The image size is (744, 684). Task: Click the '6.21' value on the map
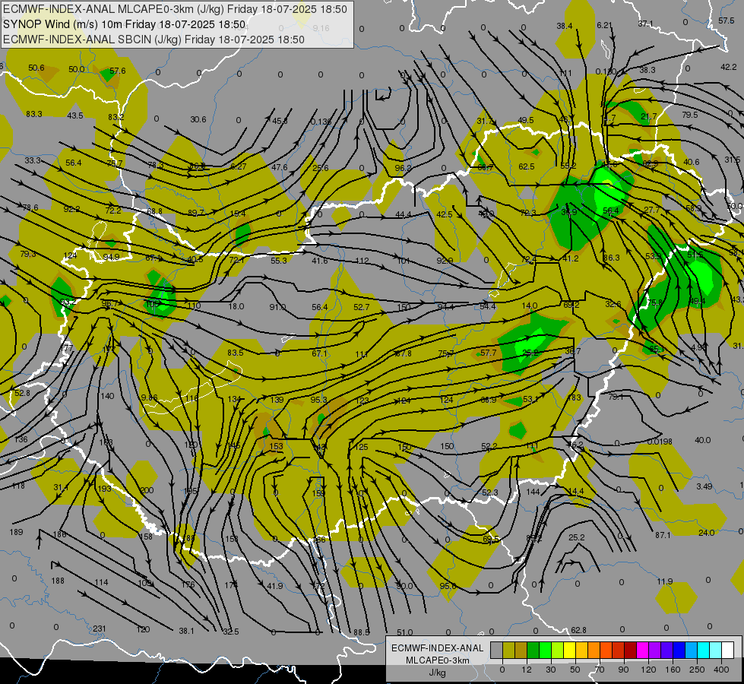pyautogui.click(x=604, y=25)
